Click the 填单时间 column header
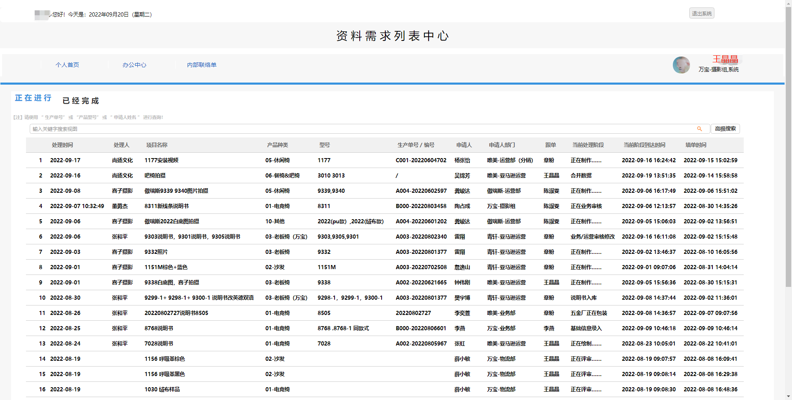 tap(695, 145)
